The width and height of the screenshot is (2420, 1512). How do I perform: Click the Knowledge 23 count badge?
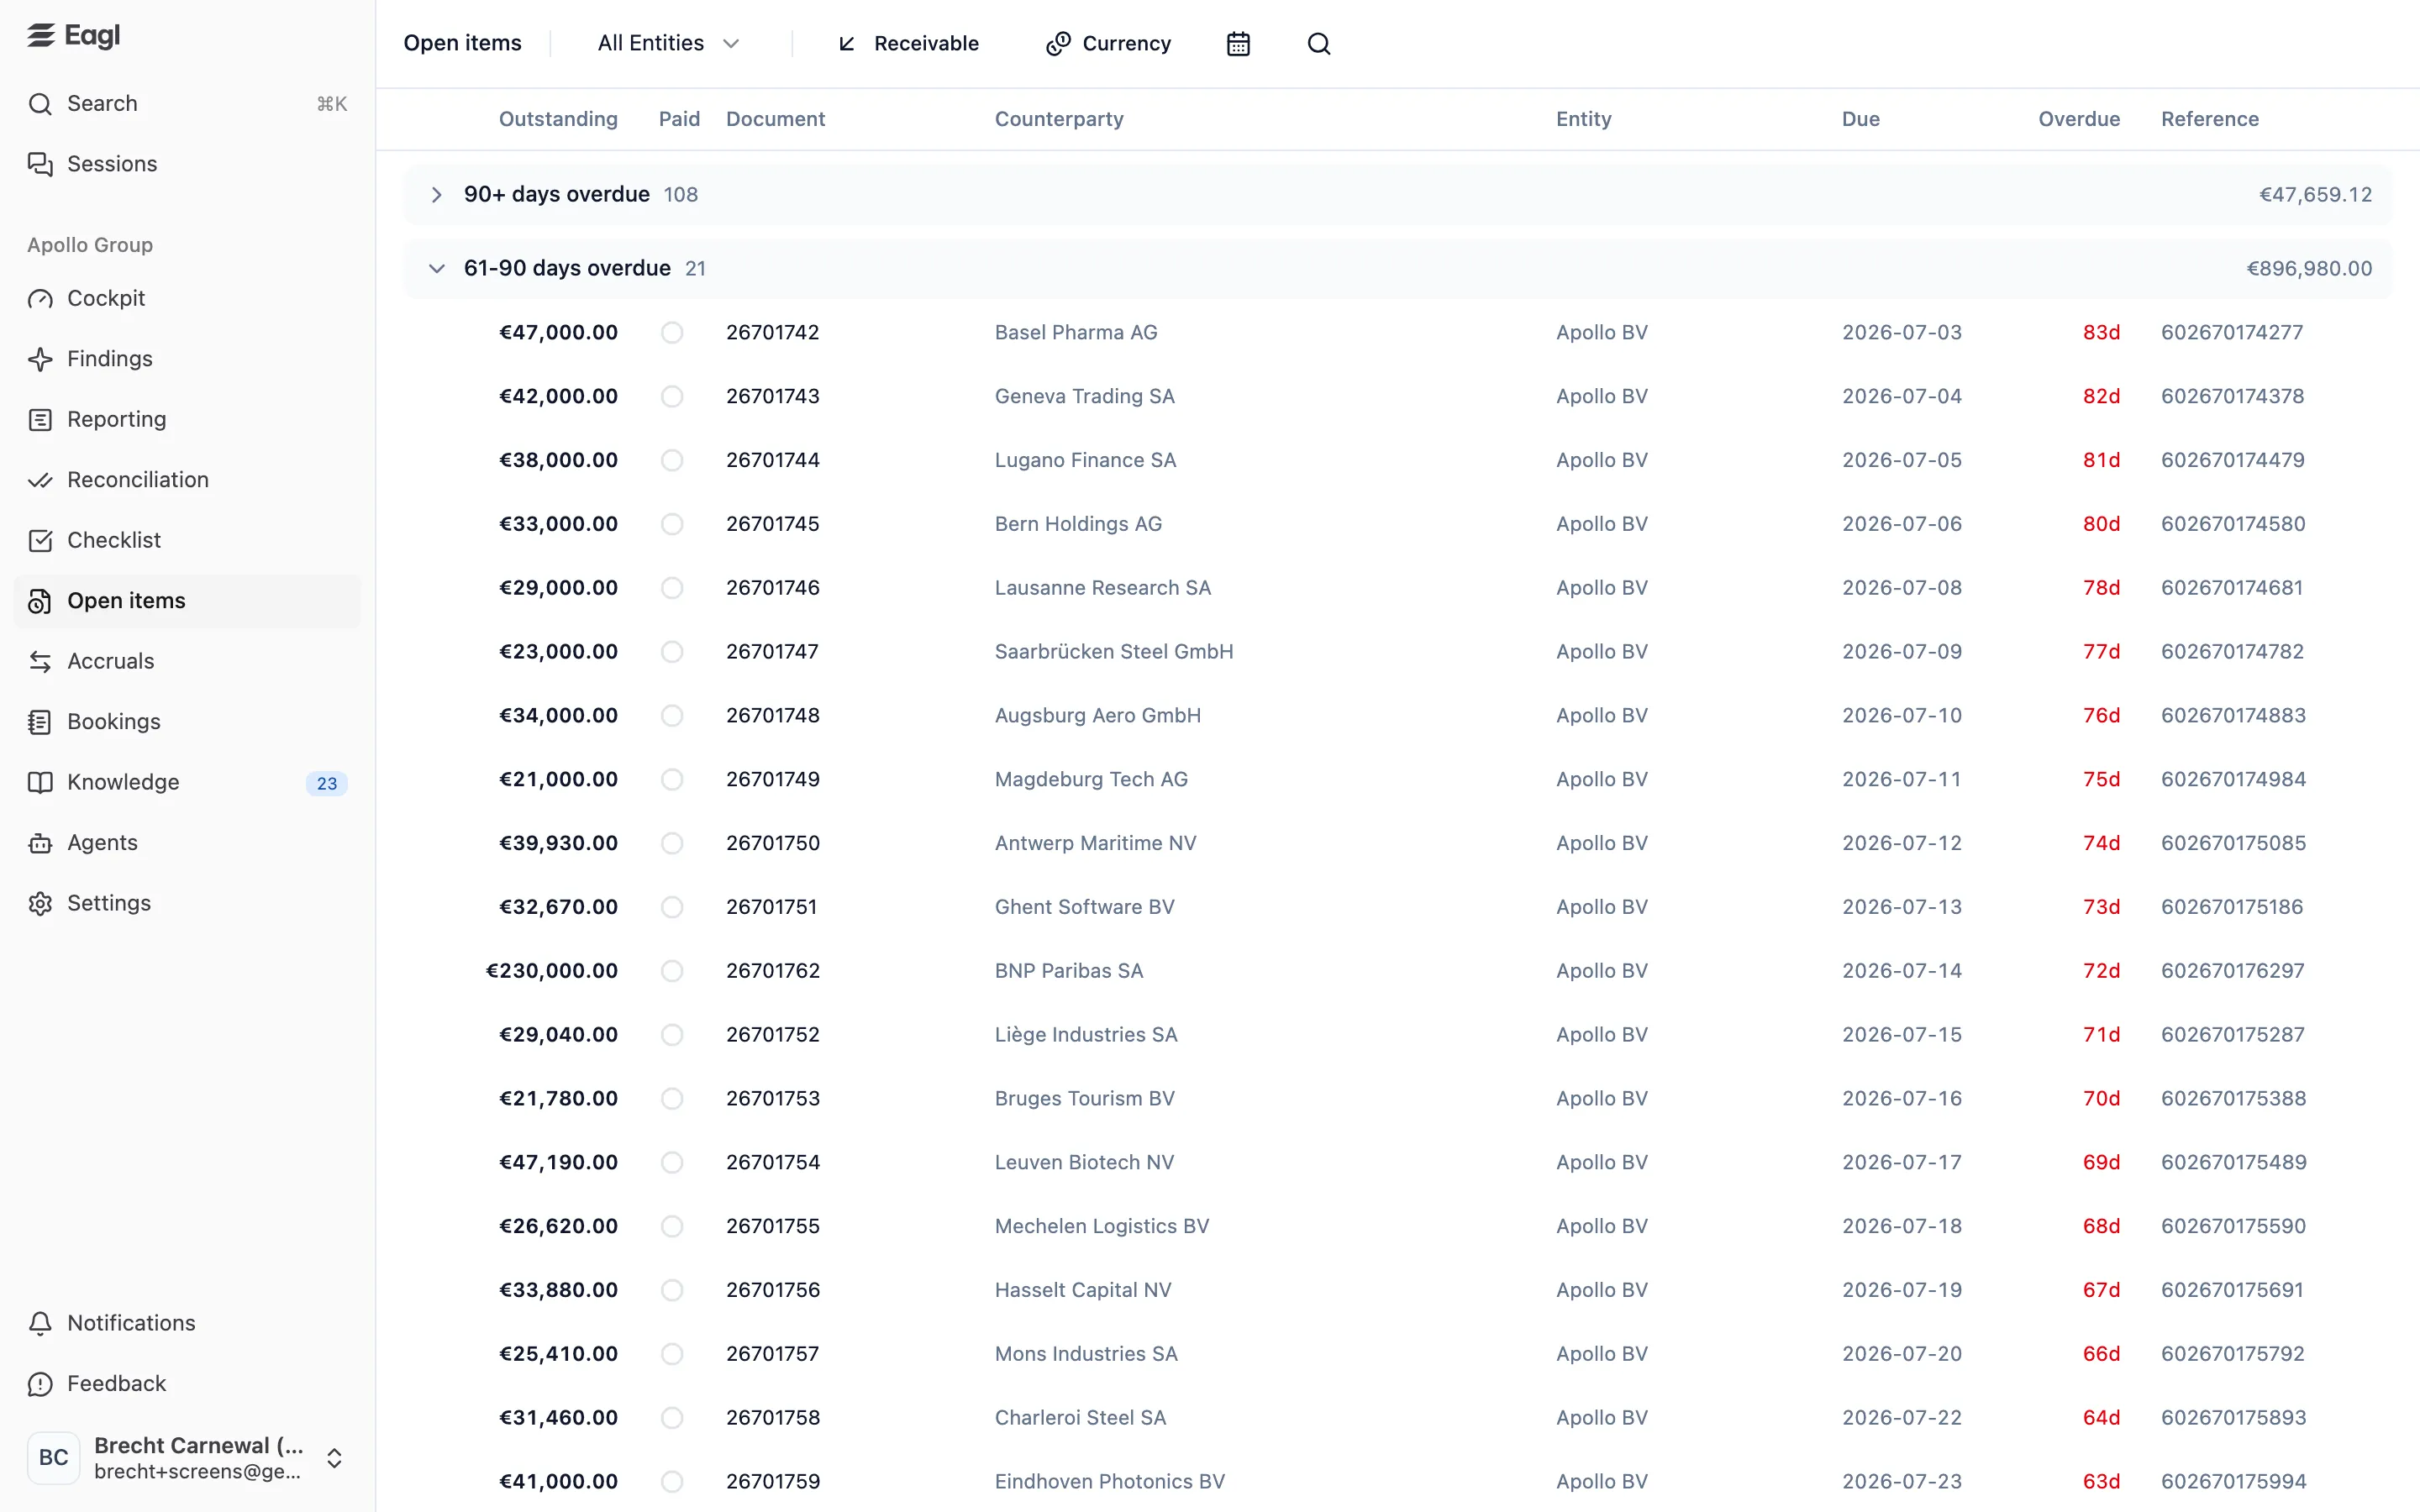[327, 784]
